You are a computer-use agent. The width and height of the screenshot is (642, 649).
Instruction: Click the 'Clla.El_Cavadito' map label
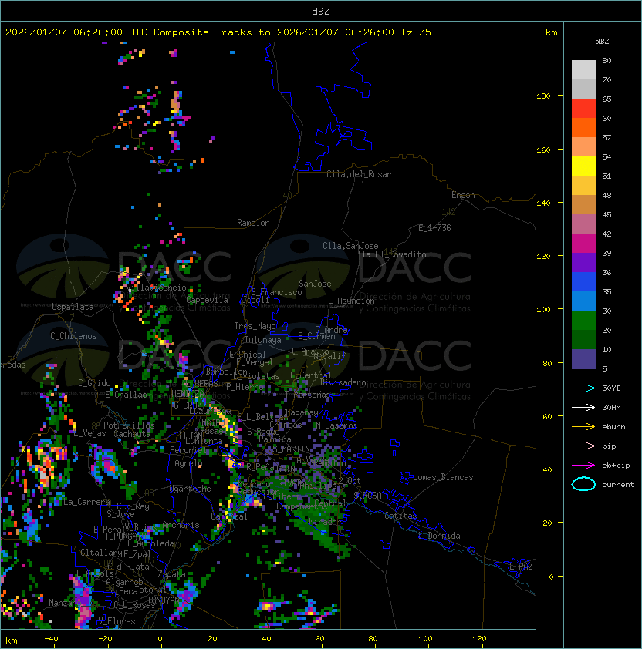coord(389,254)
